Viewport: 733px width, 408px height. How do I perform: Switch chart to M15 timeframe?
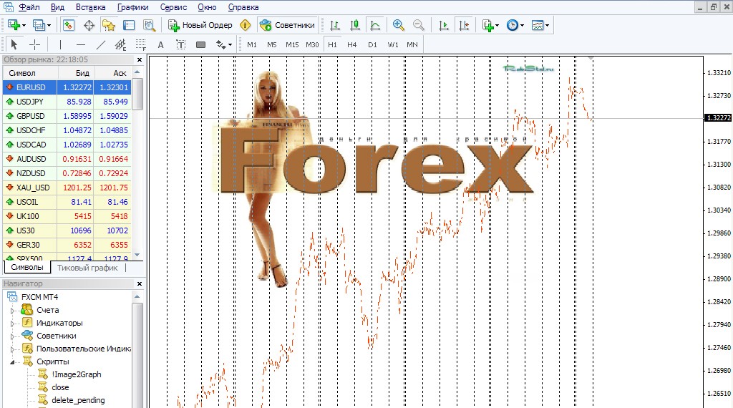click(292, 45)
